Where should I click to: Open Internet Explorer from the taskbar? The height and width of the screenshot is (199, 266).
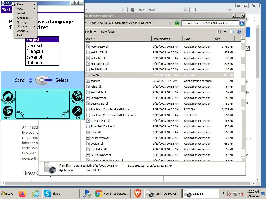pyautogui.click(x=36, y=194)
